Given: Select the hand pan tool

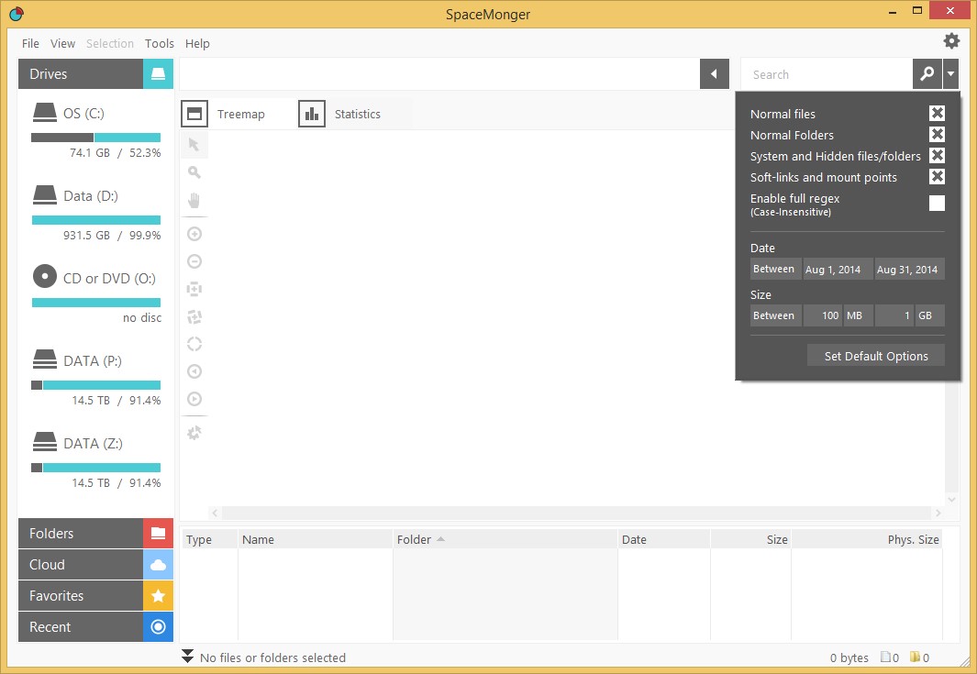Looking at the screenshot, I should 194,200.
